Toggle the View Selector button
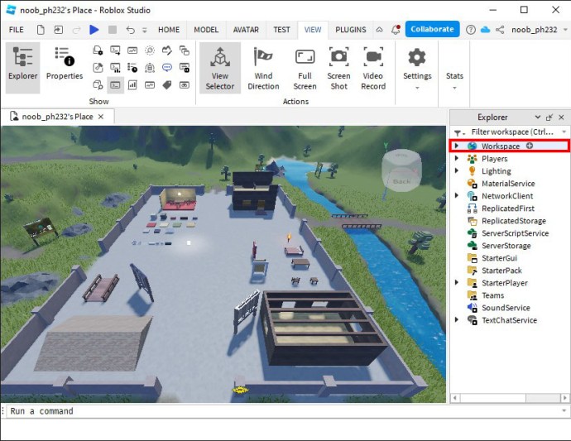This screenshot has width=571, height=441. point(219,68)
